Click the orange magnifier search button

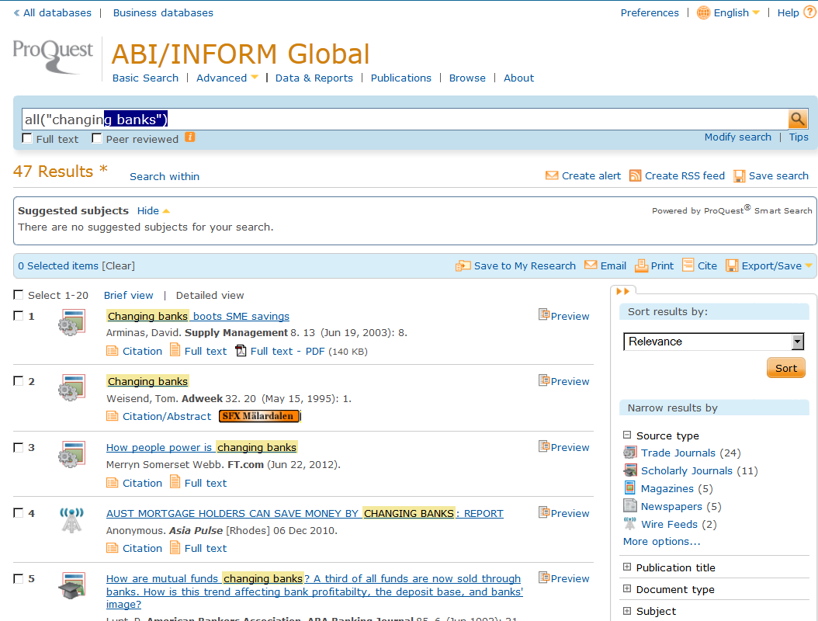(x=798, y=119)
